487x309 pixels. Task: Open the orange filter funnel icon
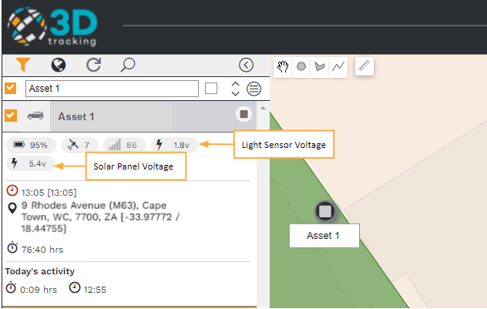tap(23, 65)
